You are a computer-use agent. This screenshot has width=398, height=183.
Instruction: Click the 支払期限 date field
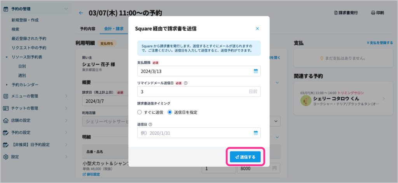(199, 71)
